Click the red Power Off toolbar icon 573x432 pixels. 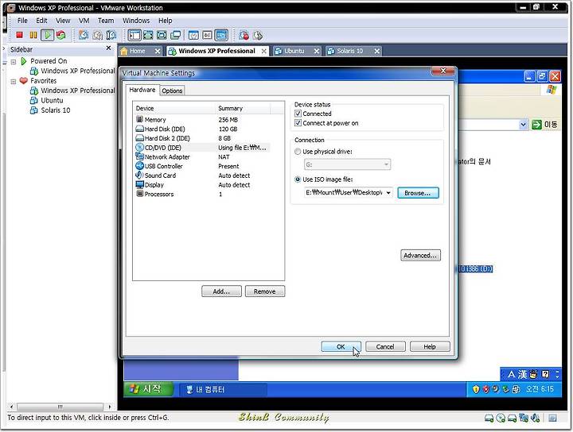tap(19, 36)
